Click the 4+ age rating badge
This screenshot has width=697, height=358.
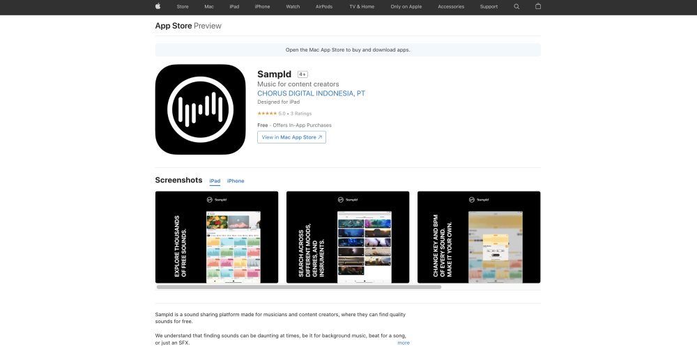pos(302,75)
